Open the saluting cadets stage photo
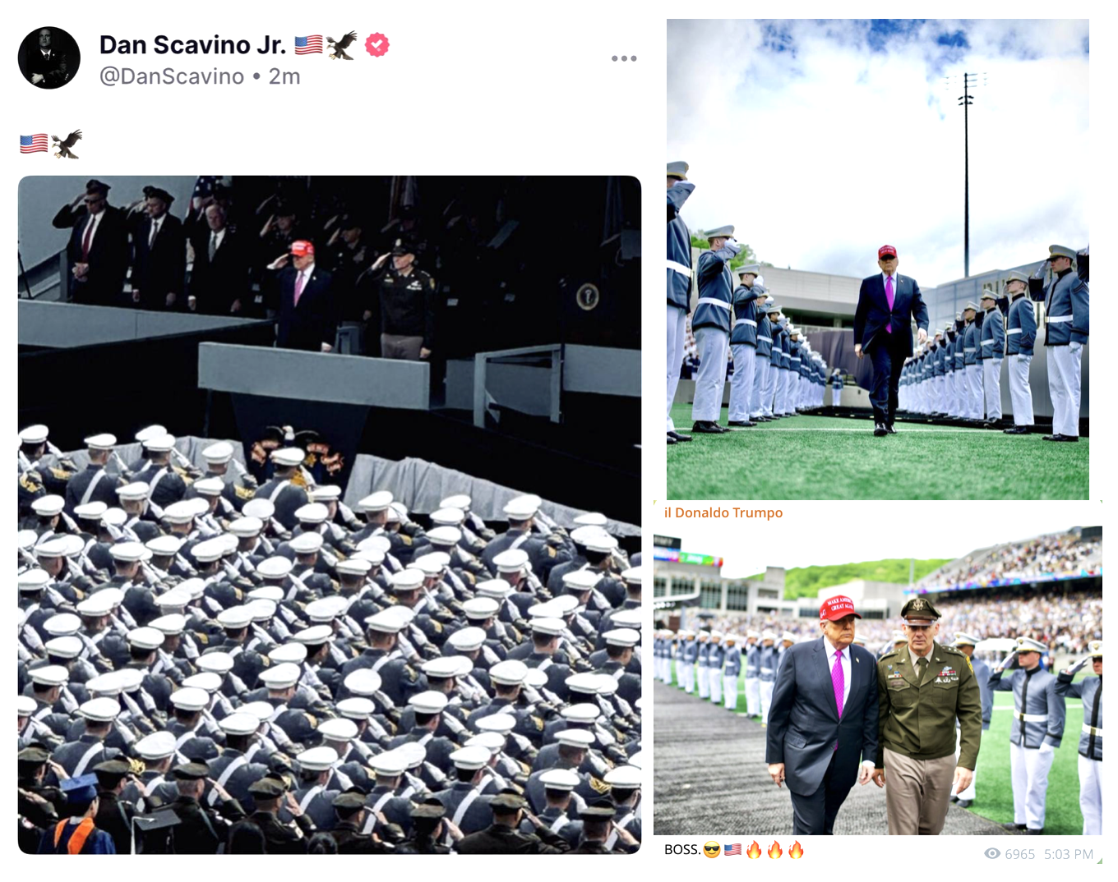The height and width of the screenshot is (882, 1118). pos(330,515)
